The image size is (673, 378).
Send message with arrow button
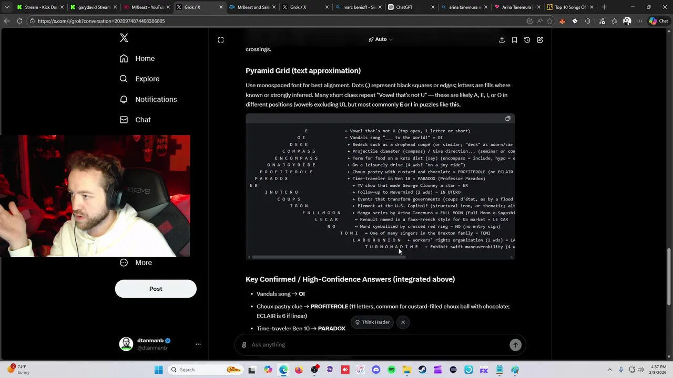pyautogui.click(x=515, y=344)
